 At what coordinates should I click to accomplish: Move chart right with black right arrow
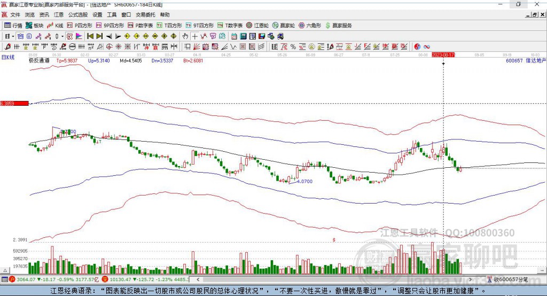(118, 36)
